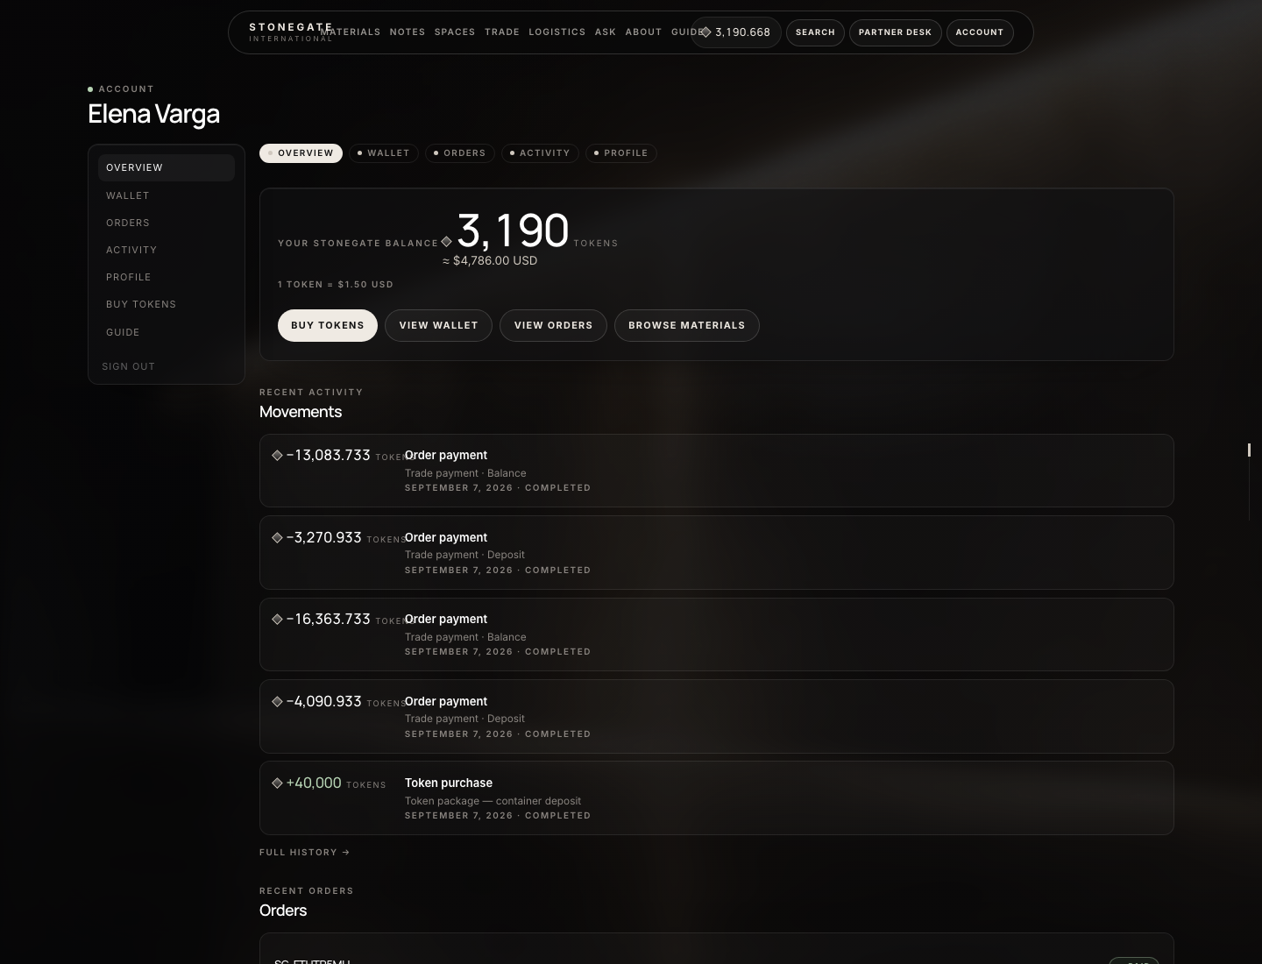
Task: Click the page scrollbar thumb on right edge
Action: (1249, 450)
